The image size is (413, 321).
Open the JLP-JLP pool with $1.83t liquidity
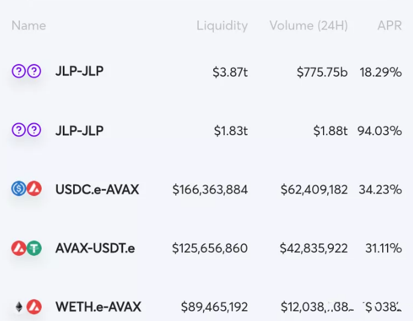pyautogui.click(x=206, y=130)
